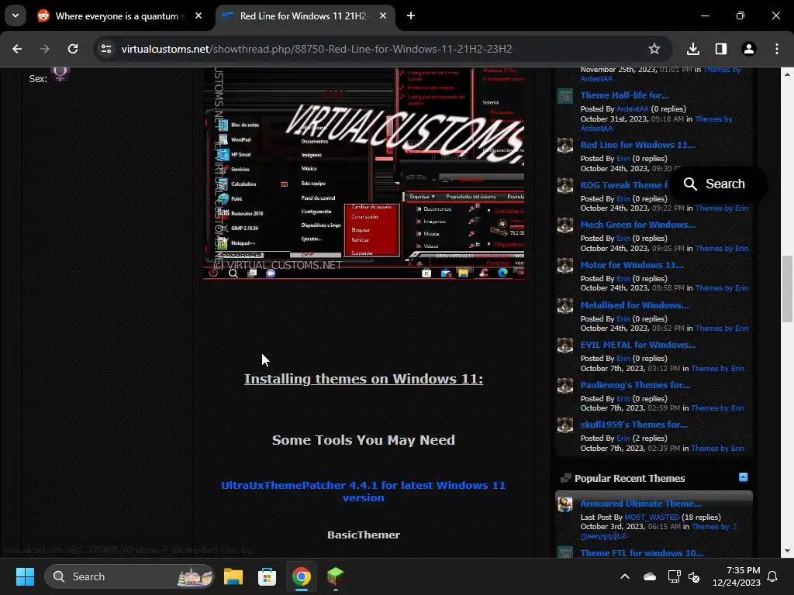Open Microsoft Store from taskbar

[267, 576]
